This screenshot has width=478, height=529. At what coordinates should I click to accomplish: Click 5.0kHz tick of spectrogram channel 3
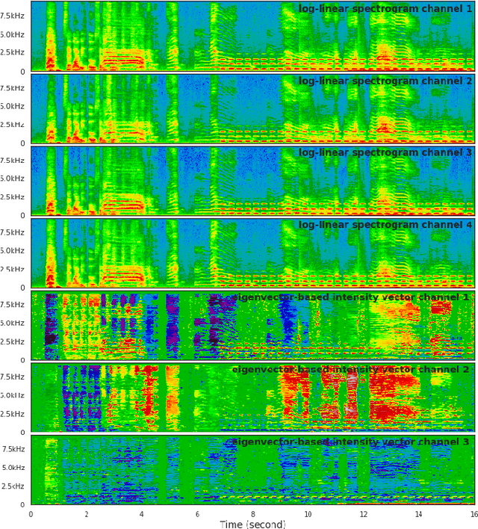click(14, 179)
